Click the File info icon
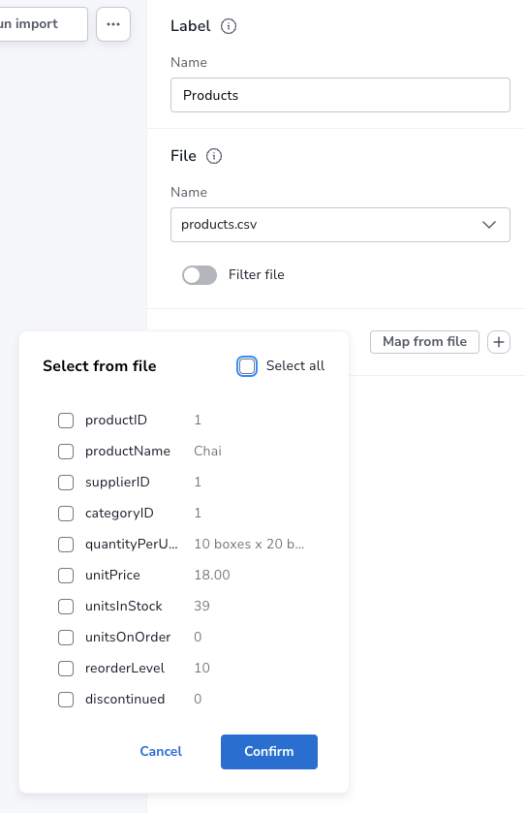The height and width of the screenshot is (813, 525). [x=214, y=156]
